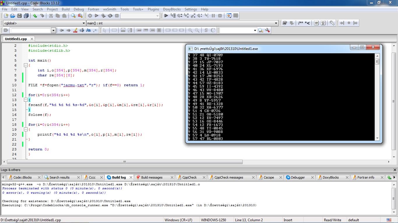This screenshot has height=223, width=398.
Task: Collapse code fold at line 19
Action: coord(26,130)
